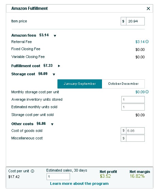This screenshot has height=195, width=155.
Task: Click the info icon beside Cost per unit
Action: click(32, 171)
